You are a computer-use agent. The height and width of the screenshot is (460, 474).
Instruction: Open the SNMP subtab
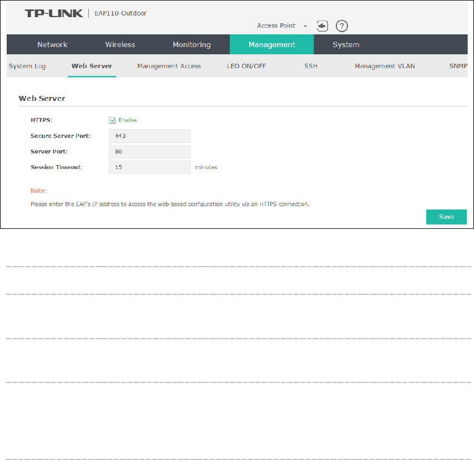pos(458,66)
